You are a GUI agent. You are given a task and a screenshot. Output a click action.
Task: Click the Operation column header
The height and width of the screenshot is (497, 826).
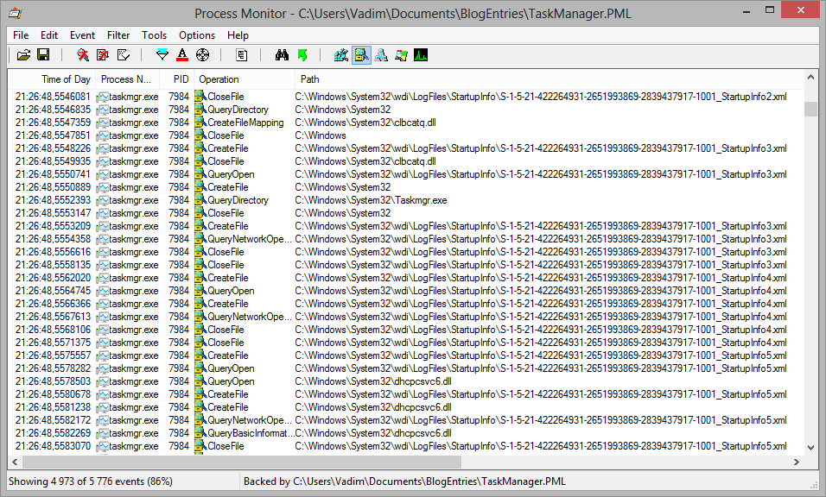[245, 79]
